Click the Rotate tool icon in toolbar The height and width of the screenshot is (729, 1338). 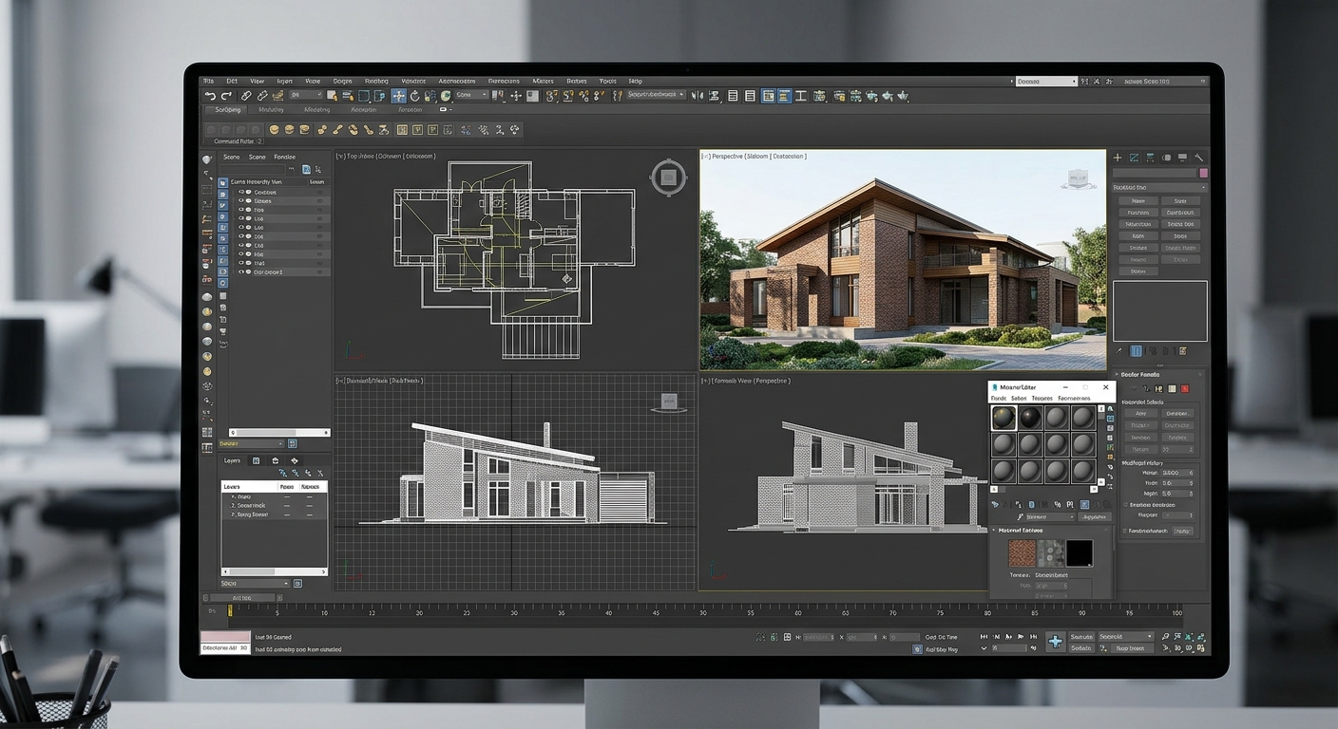[x=416, y=96]
